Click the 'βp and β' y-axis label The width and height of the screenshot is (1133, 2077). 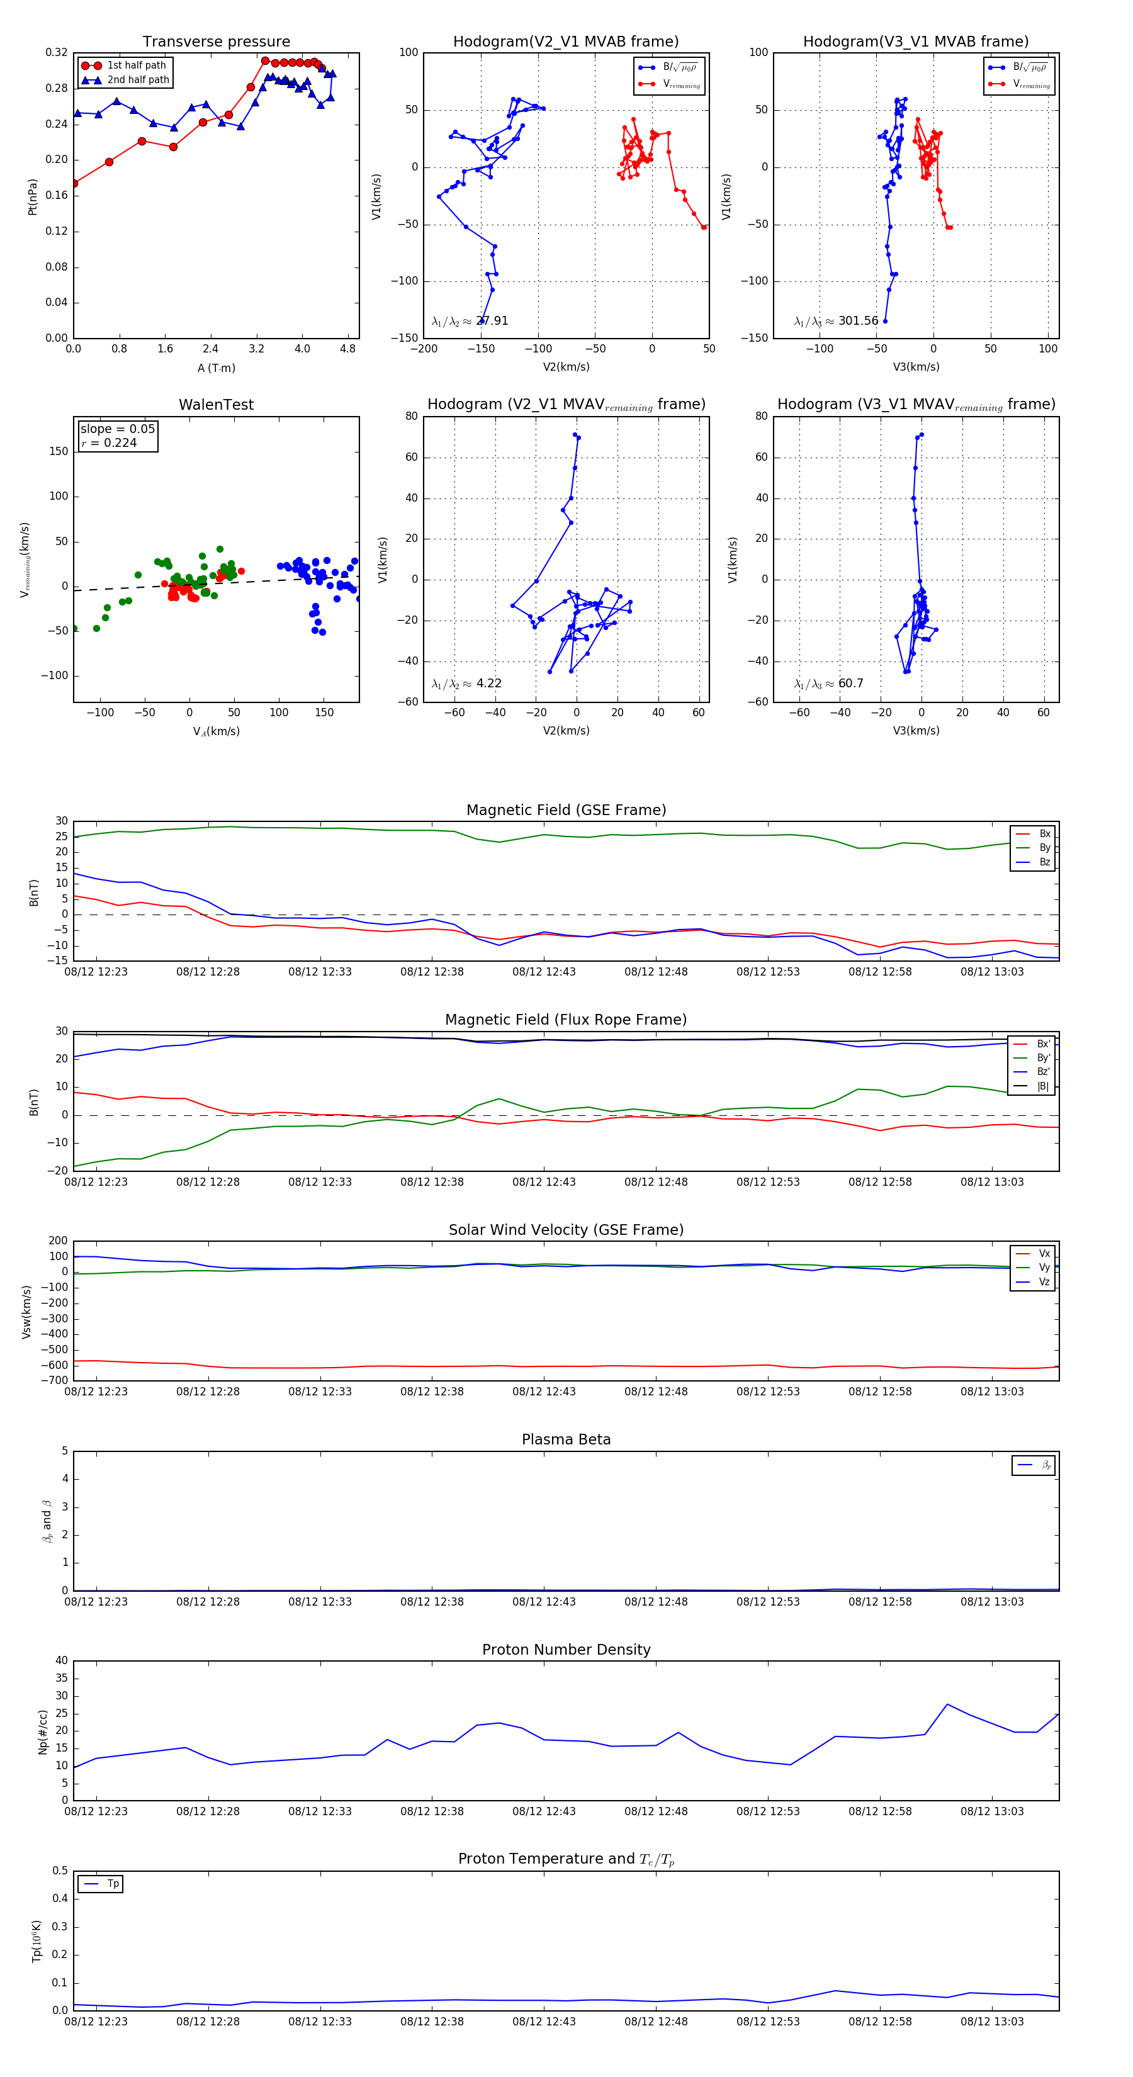[47, 1521]
